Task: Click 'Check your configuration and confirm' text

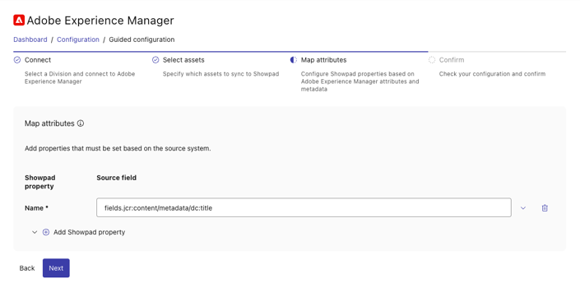Action: [x=492, y=74]
